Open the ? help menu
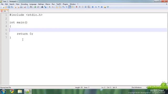The image size is (168, 94). 78,4
